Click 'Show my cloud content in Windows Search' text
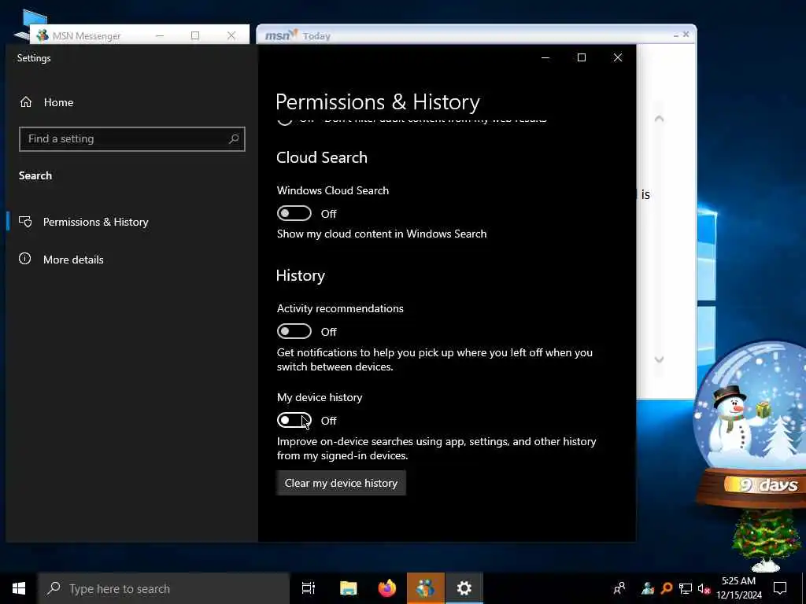Viewport: 806px width, 604px height. pyautogui.click(x=382, y=234)
